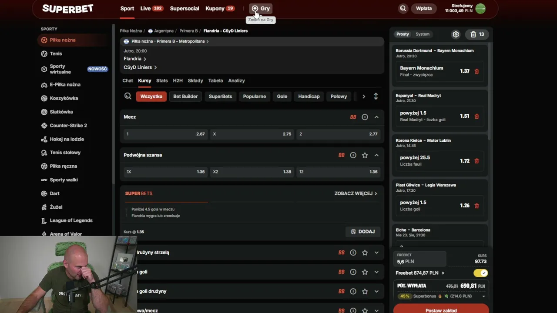Viewport: 557px width, 313px height.
Task: Click the BB icon in 'drużyny strzelą' row
Action: [341, 253]
